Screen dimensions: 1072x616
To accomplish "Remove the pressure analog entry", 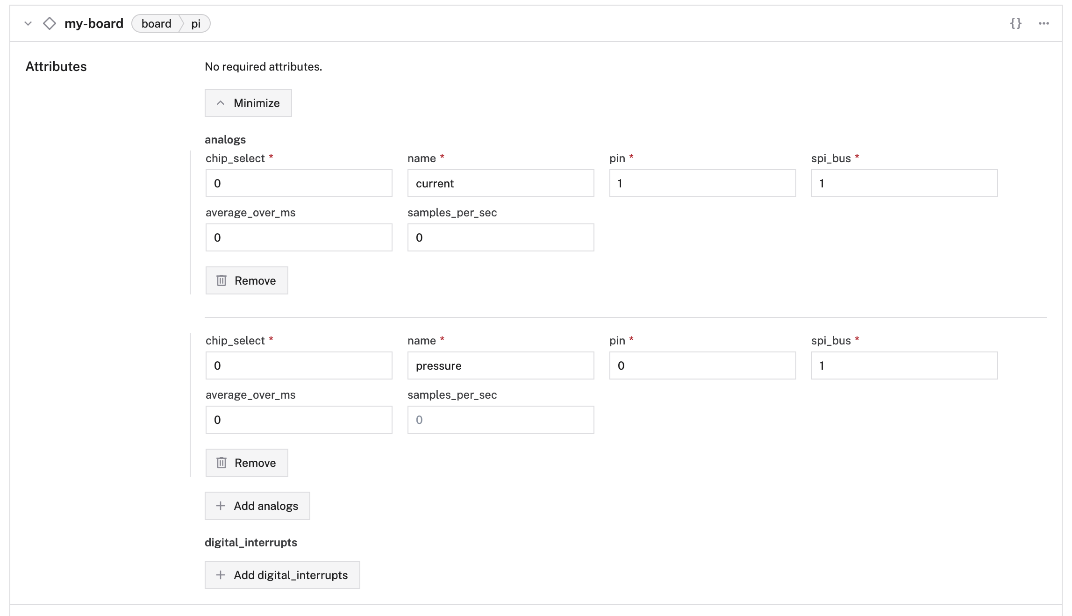I will click(x=247, y=463).
